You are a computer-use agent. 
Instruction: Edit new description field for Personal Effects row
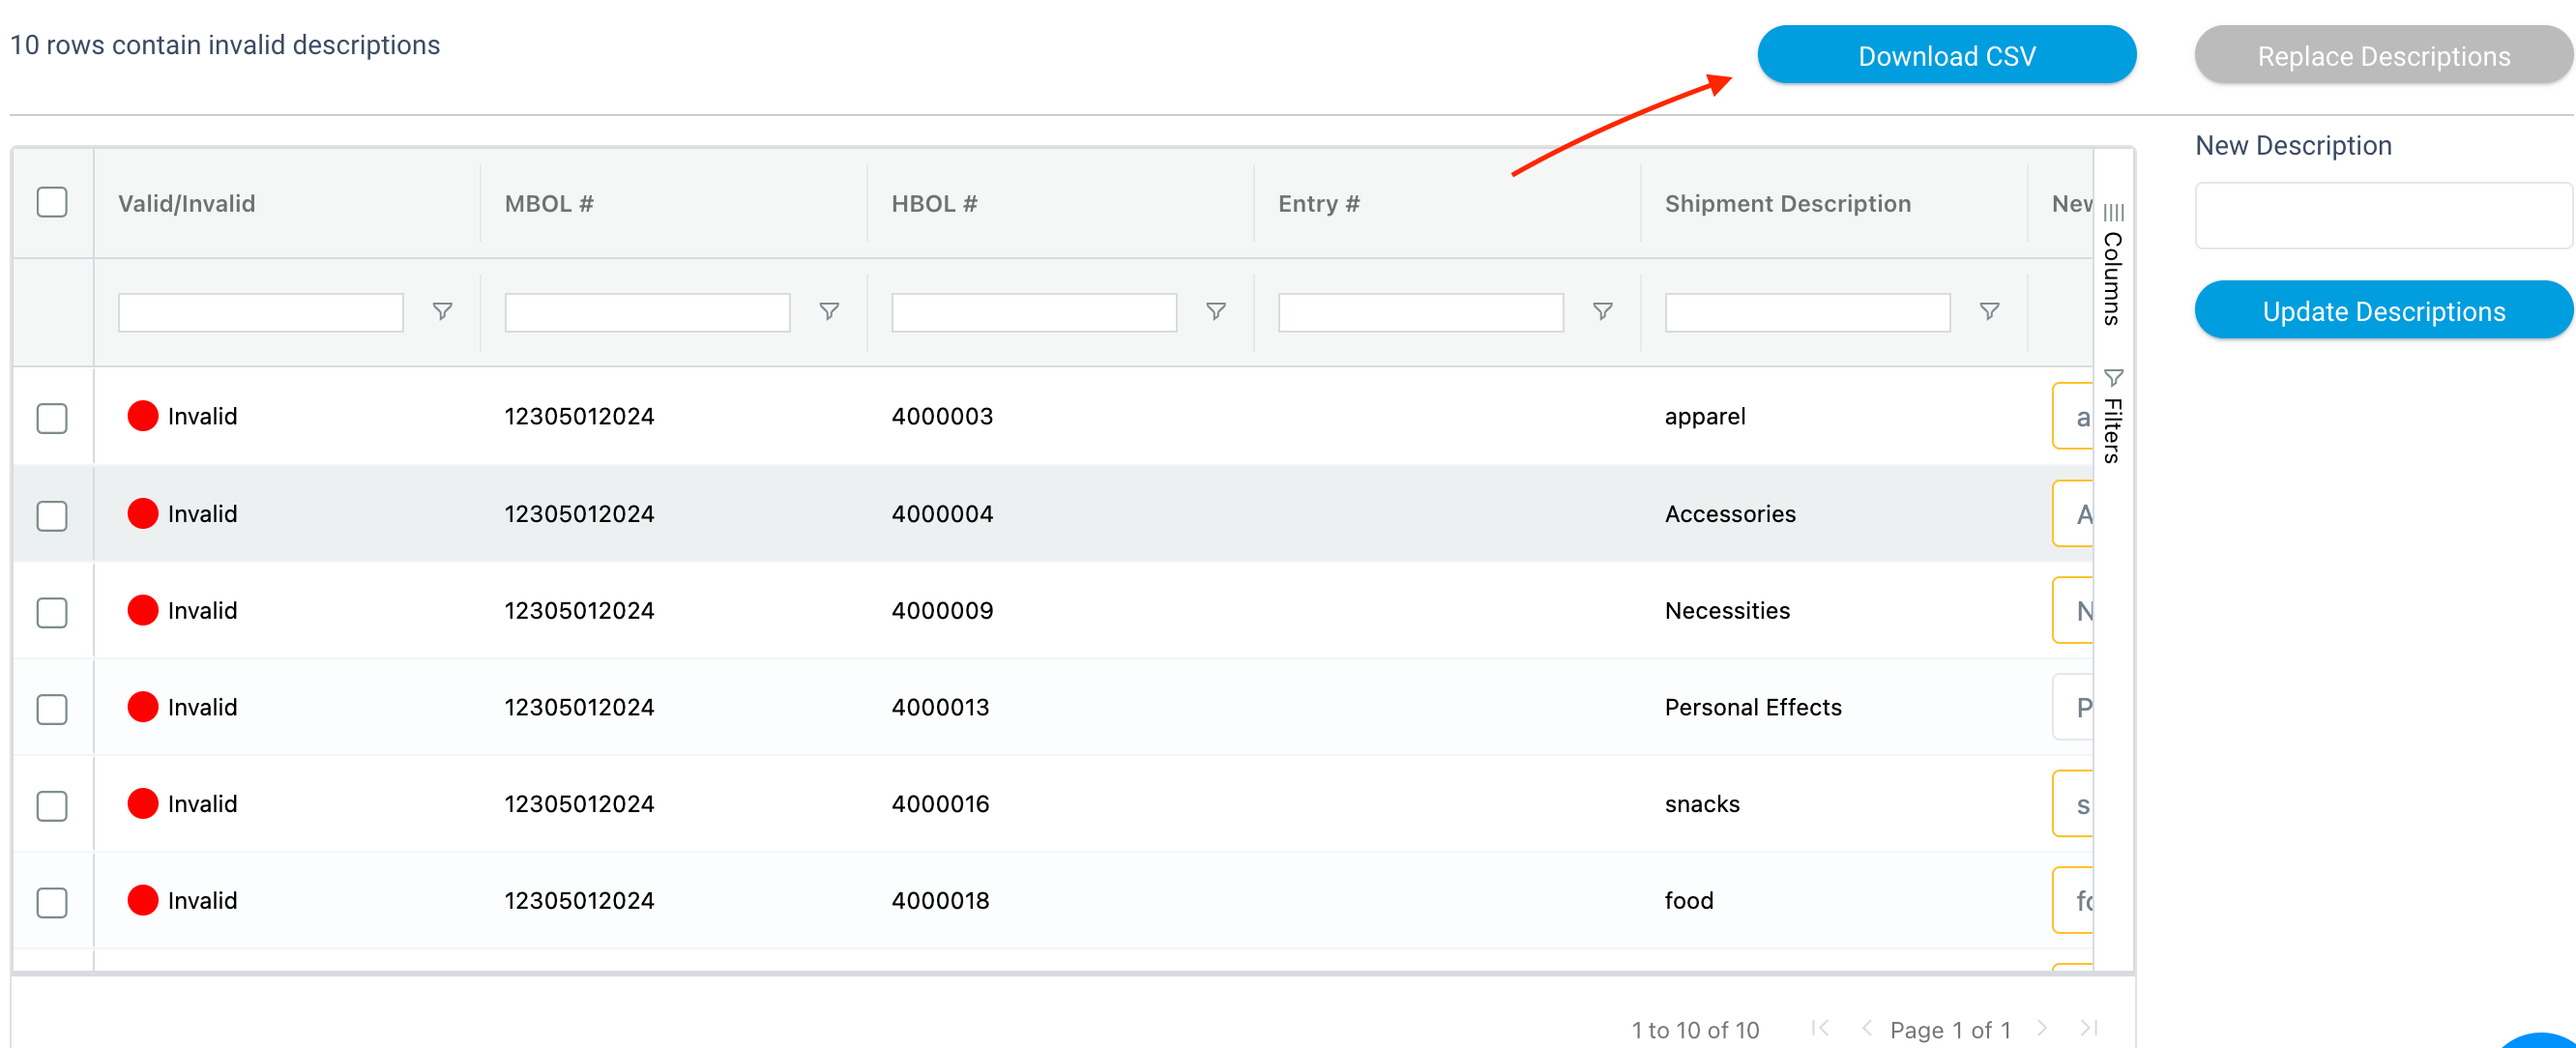(2073, 707)
